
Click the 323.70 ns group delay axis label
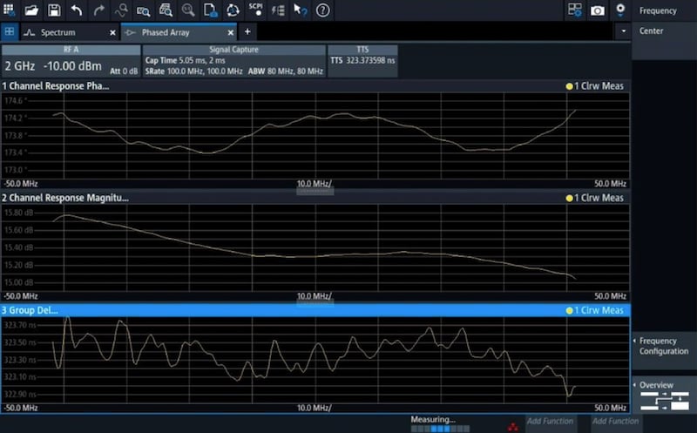[20, 325]
